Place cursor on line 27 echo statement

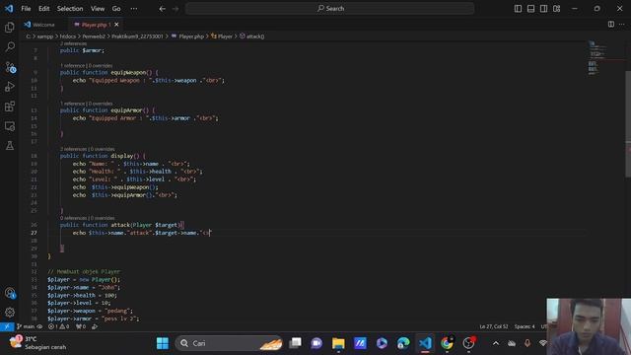pyautogui.click(x=141, y=233)
